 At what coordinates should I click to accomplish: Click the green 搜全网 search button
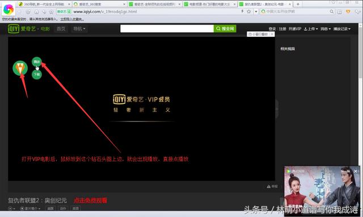[x=225, y=28]
